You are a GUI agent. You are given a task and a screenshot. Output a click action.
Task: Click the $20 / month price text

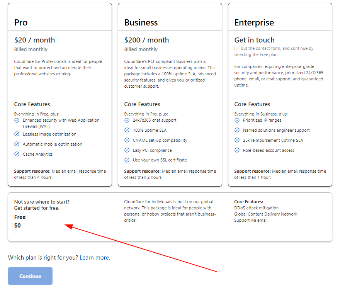point(34,40)
